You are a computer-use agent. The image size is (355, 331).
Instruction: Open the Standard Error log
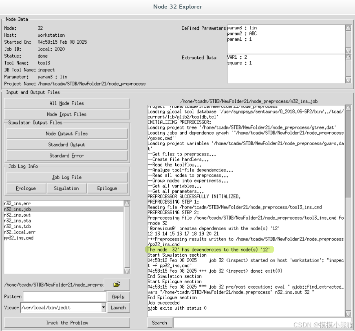click(66, 156)
